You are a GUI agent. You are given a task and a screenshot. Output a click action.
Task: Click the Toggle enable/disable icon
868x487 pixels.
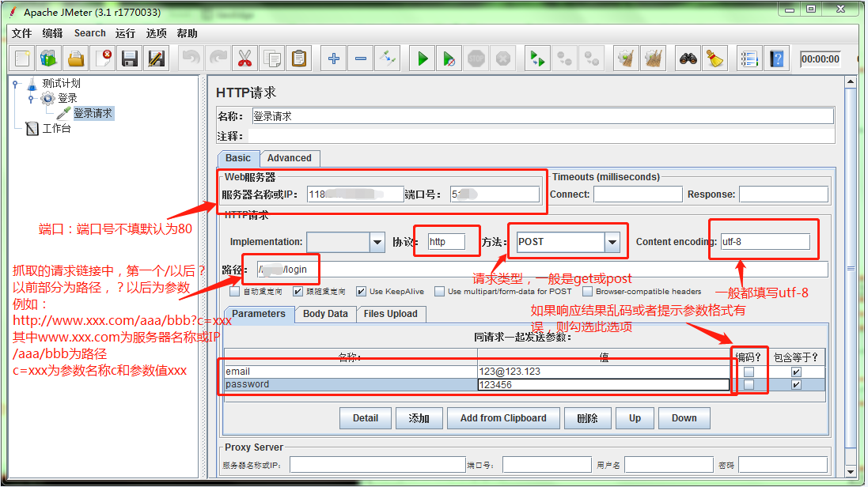click(x=388, y=59)
